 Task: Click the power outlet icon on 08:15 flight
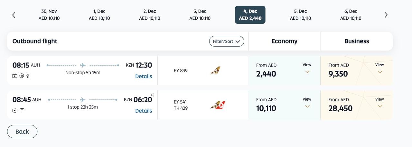coord(22,76)
